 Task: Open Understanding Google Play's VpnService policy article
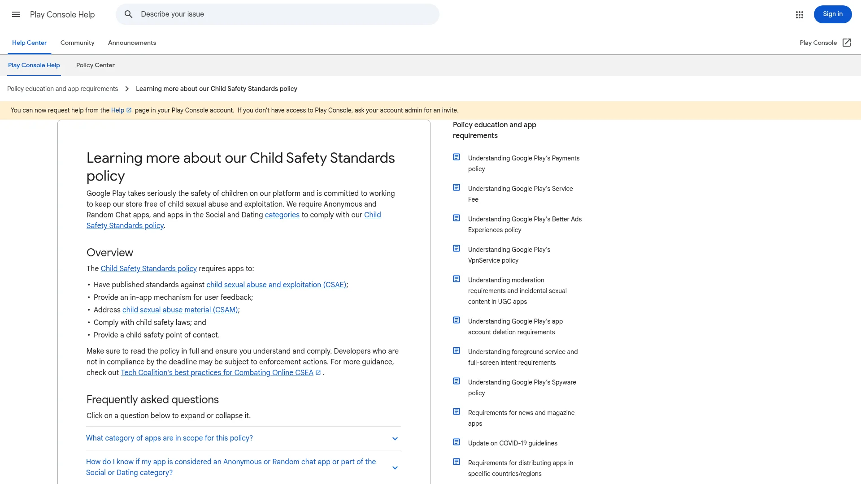(x=509, y=255)
